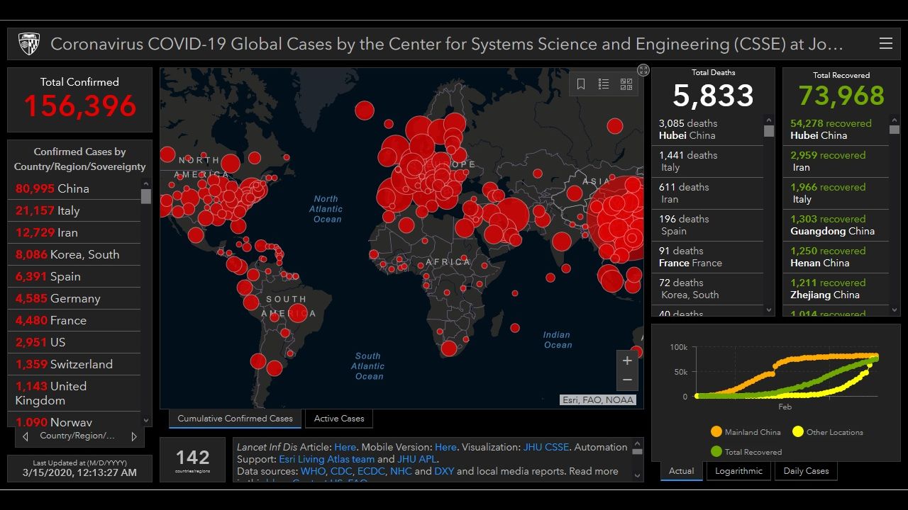Open the Esri Living Atlas team link

click(326, 459)
